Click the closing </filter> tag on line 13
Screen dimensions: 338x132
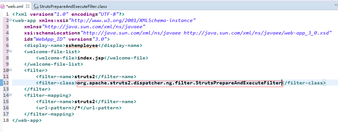click(37, 89)
